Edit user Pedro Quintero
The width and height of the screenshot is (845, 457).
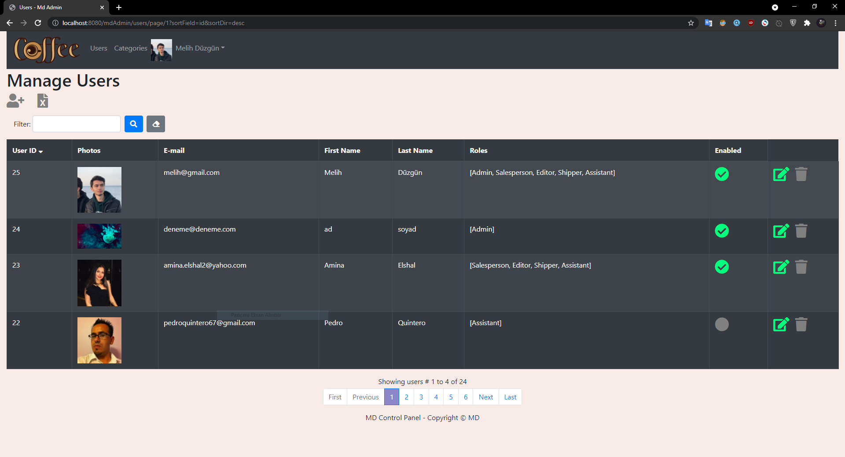(781, 324)
